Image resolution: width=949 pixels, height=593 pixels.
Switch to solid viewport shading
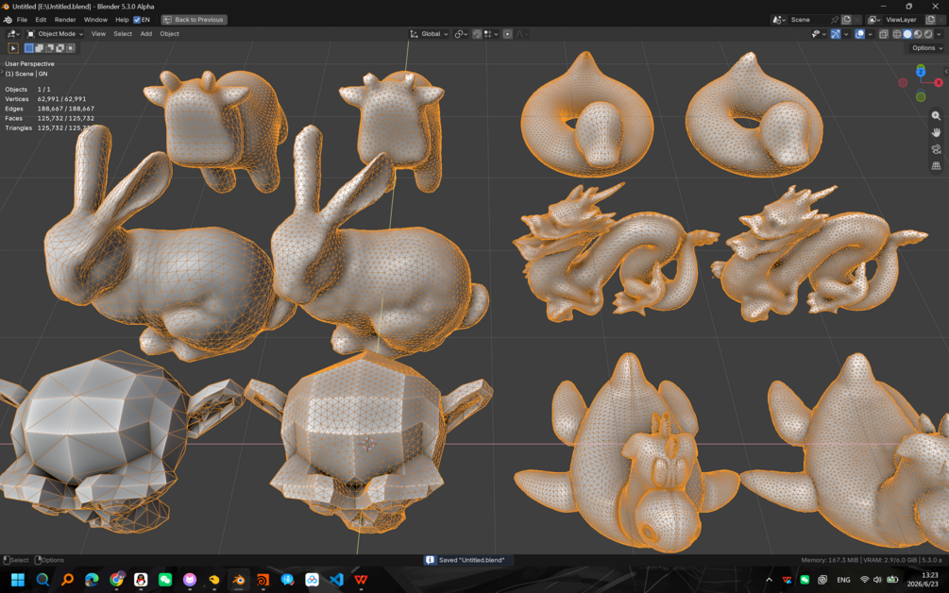907,34
